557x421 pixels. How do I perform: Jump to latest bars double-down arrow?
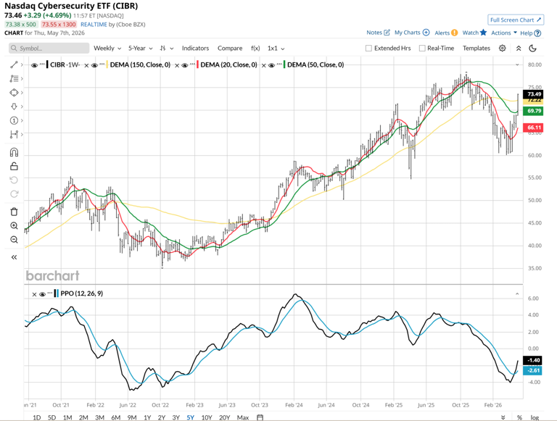click(503, 417)
